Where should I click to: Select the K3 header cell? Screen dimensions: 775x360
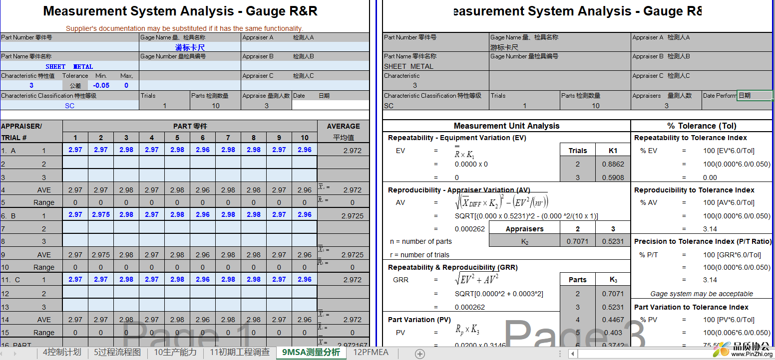(x=613, y=280)
